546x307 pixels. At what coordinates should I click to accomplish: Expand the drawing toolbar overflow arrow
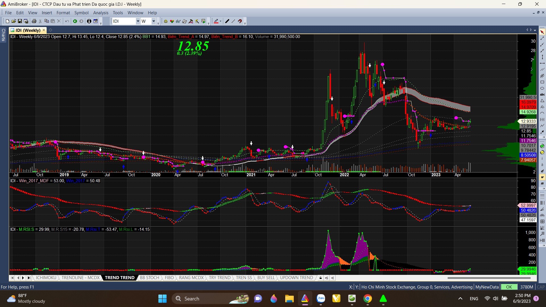tap(543, 137)
